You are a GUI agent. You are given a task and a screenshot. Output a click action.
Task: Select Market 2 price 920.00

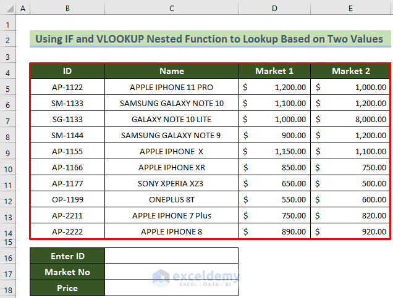tap(350, 231)
